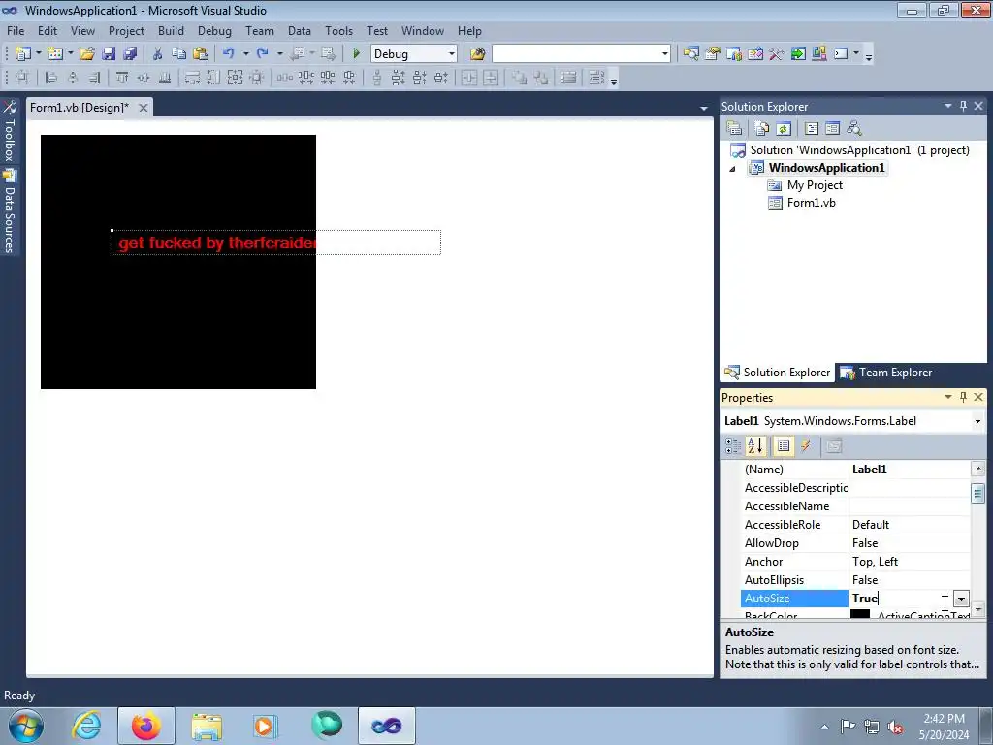The image size is (993, 745).
Task: Open the Undo history dropdown arrow
Action: click(245, 54)
